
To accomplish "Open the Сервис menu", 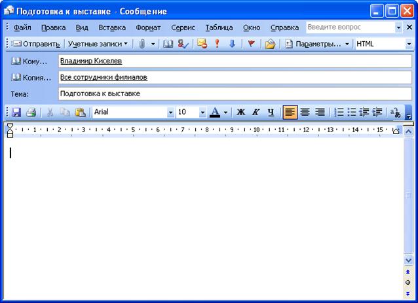I will click(x=183, y=27).
